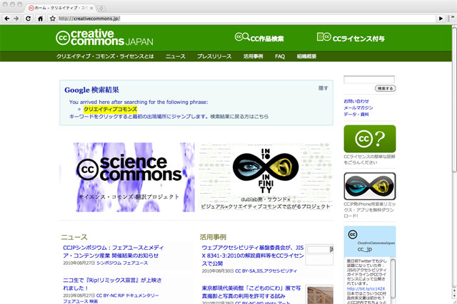Open CCJPシンポジウム news article link
457x304 pixels.
pyautogui.click(x=114, y=252)
